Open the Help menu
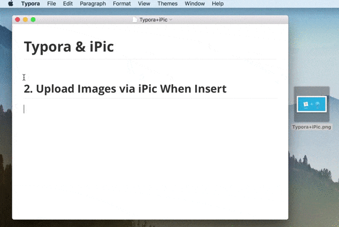 [x=218, y=4]
